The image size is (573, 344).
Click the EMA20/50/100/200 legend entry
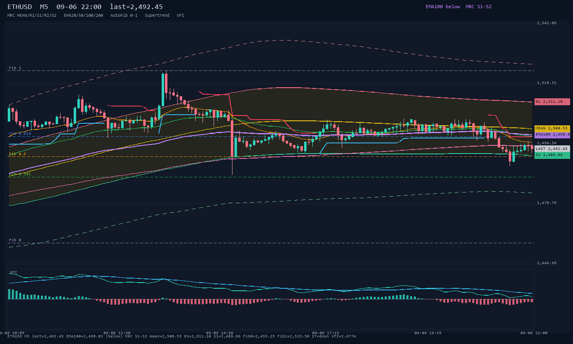coord(83,16)
